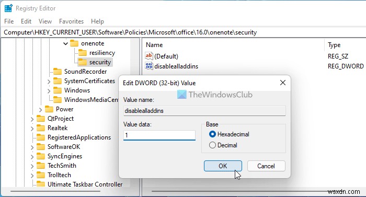
Task: Click the Power folder icon
Action: [x=49, y=109]
